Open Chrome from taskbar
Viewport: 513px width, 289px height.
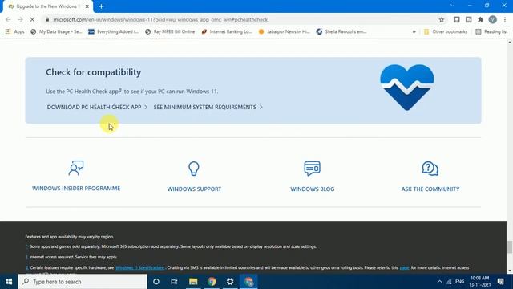212,282
